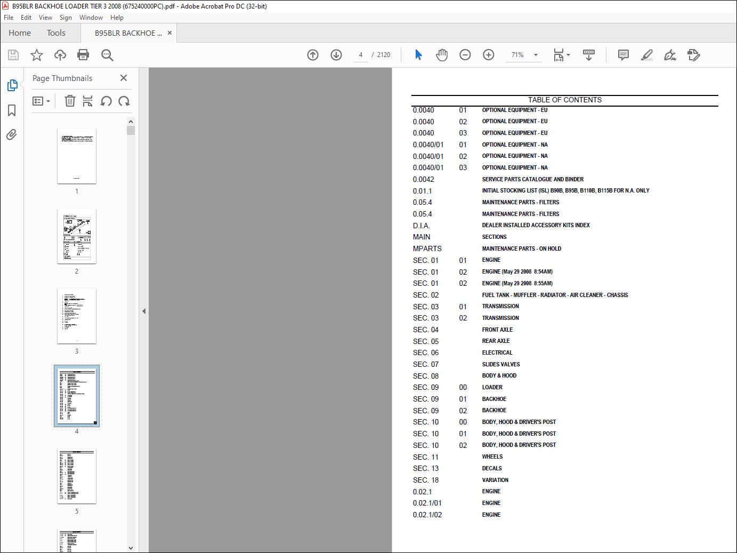Screen dimensions: 737x553
Task: Click the 'REAR AXLE' entry
Action: [496, 341]
